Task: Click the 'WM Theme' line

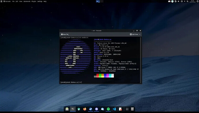Action: pyautogui.click(x=104, y=60)
